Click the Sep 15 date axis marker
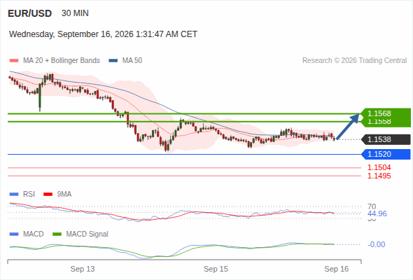The image size is (413, 280). coord(216,269)
